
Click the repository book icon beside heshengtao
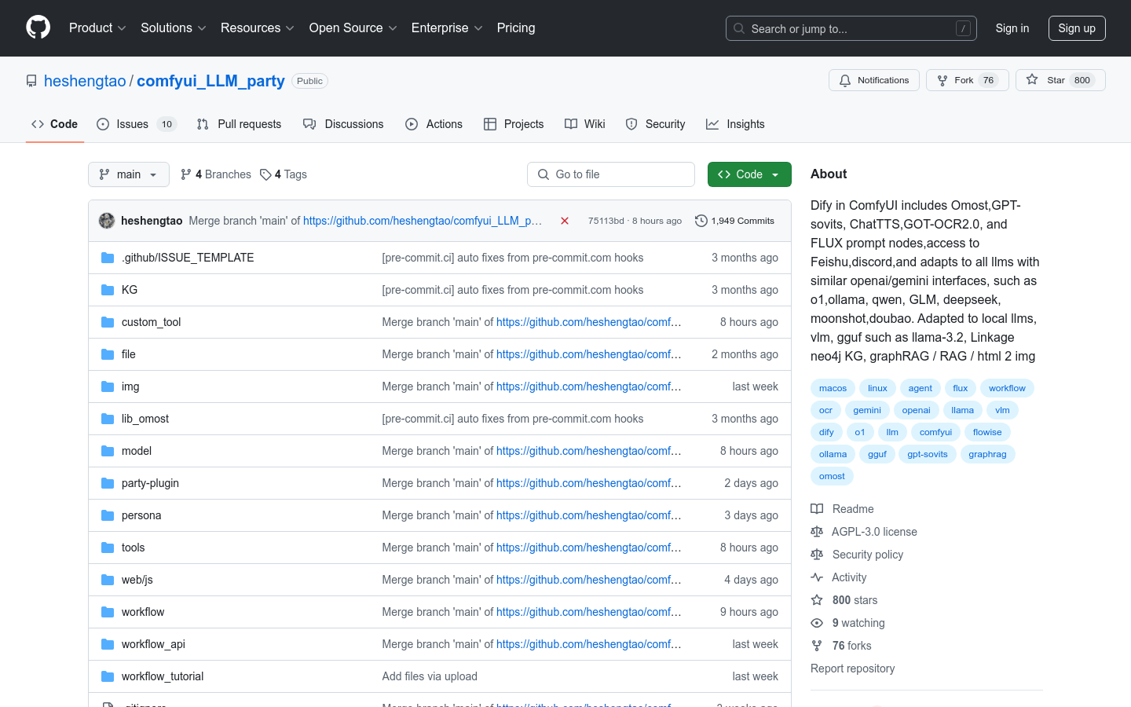pyautogui.click(x=31, y=81)
